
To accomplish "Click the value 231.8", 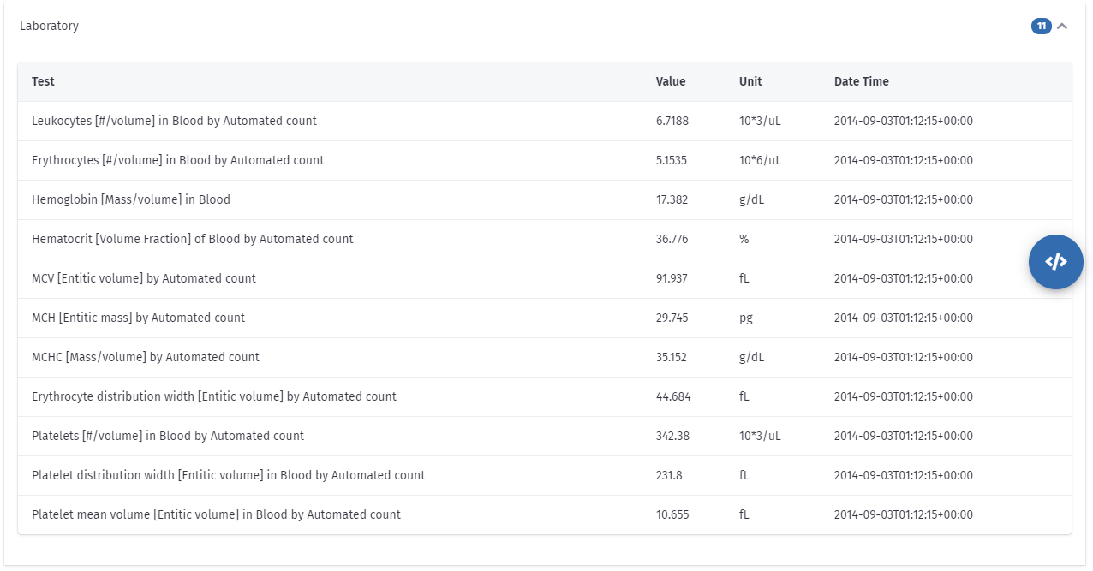I will coord(669,475).
